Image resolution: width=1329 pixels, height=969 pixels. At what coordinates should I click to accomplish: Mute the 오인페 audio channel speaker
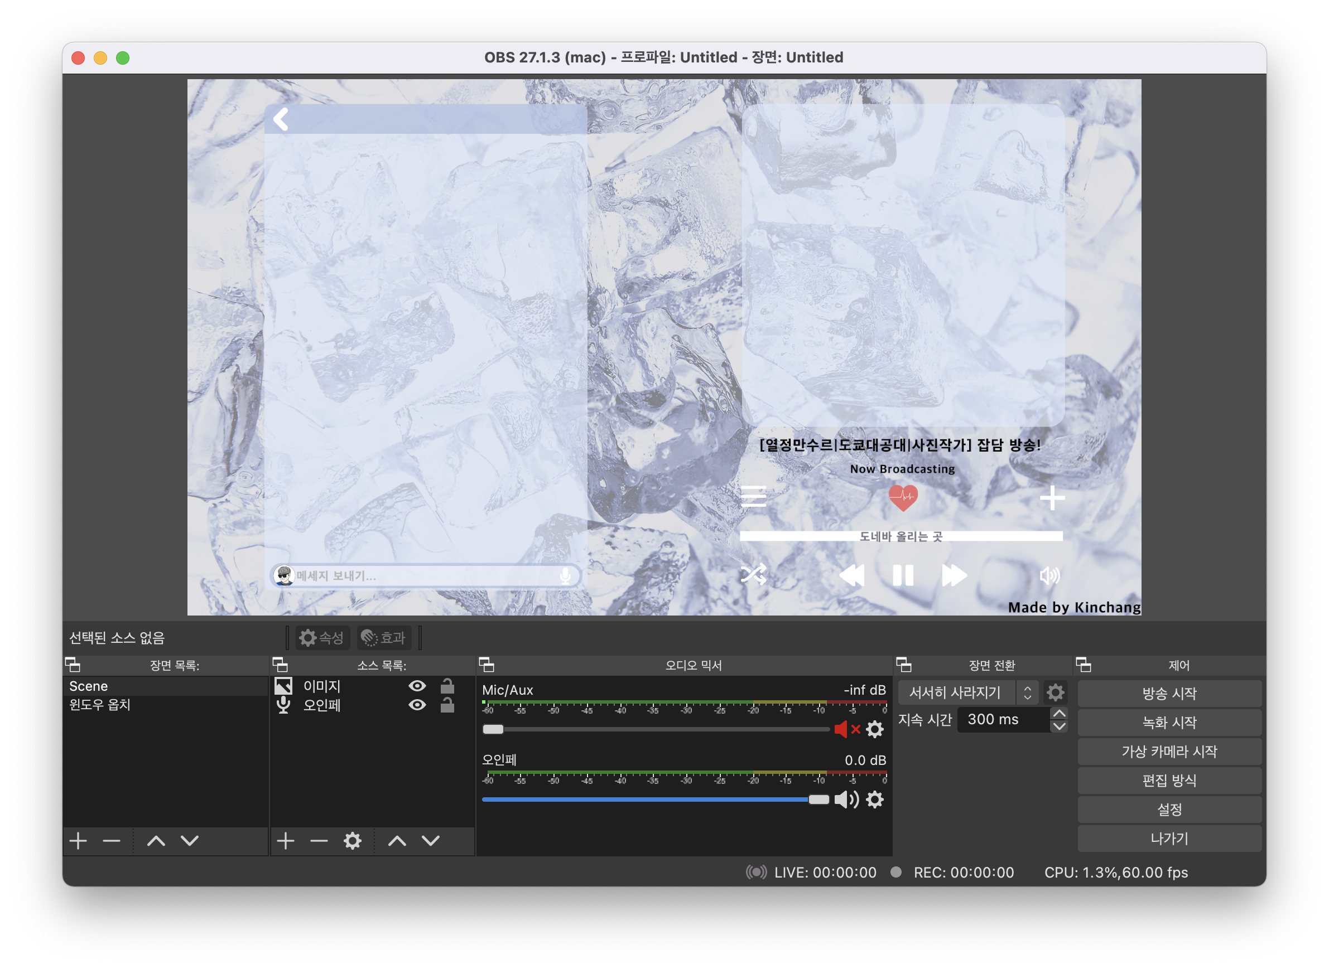(846, 800)
